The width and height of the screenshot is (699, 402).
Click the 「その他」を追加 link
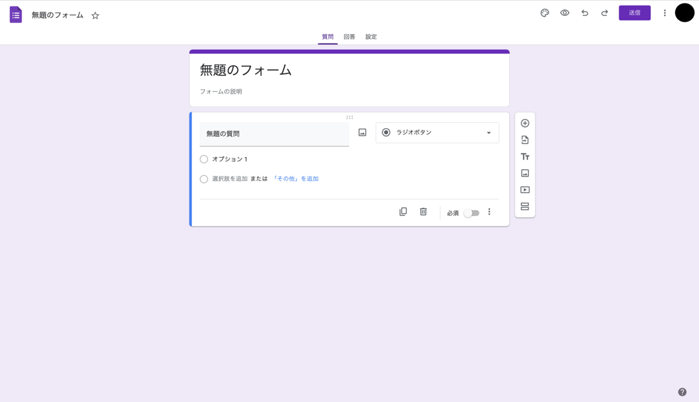point(295,179)
